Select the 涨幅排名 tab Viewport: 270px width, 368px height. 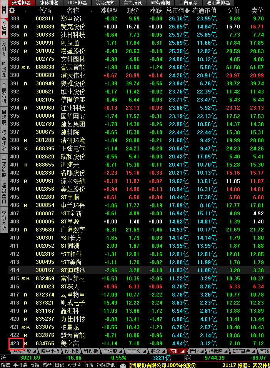[22, 3]
